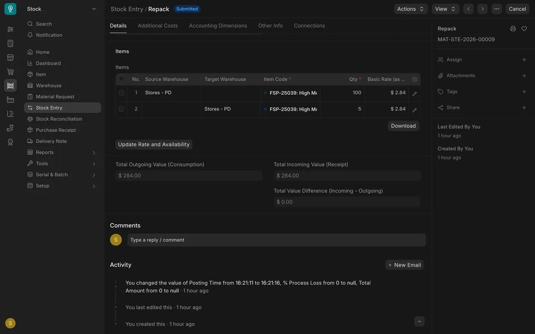The image size is (535, 334).
Task: Click the New Email button
Action: point(405,265)
